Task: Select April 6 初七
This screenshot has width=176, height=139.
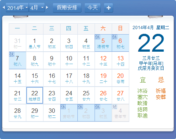Action: click(x=120, y=43)
